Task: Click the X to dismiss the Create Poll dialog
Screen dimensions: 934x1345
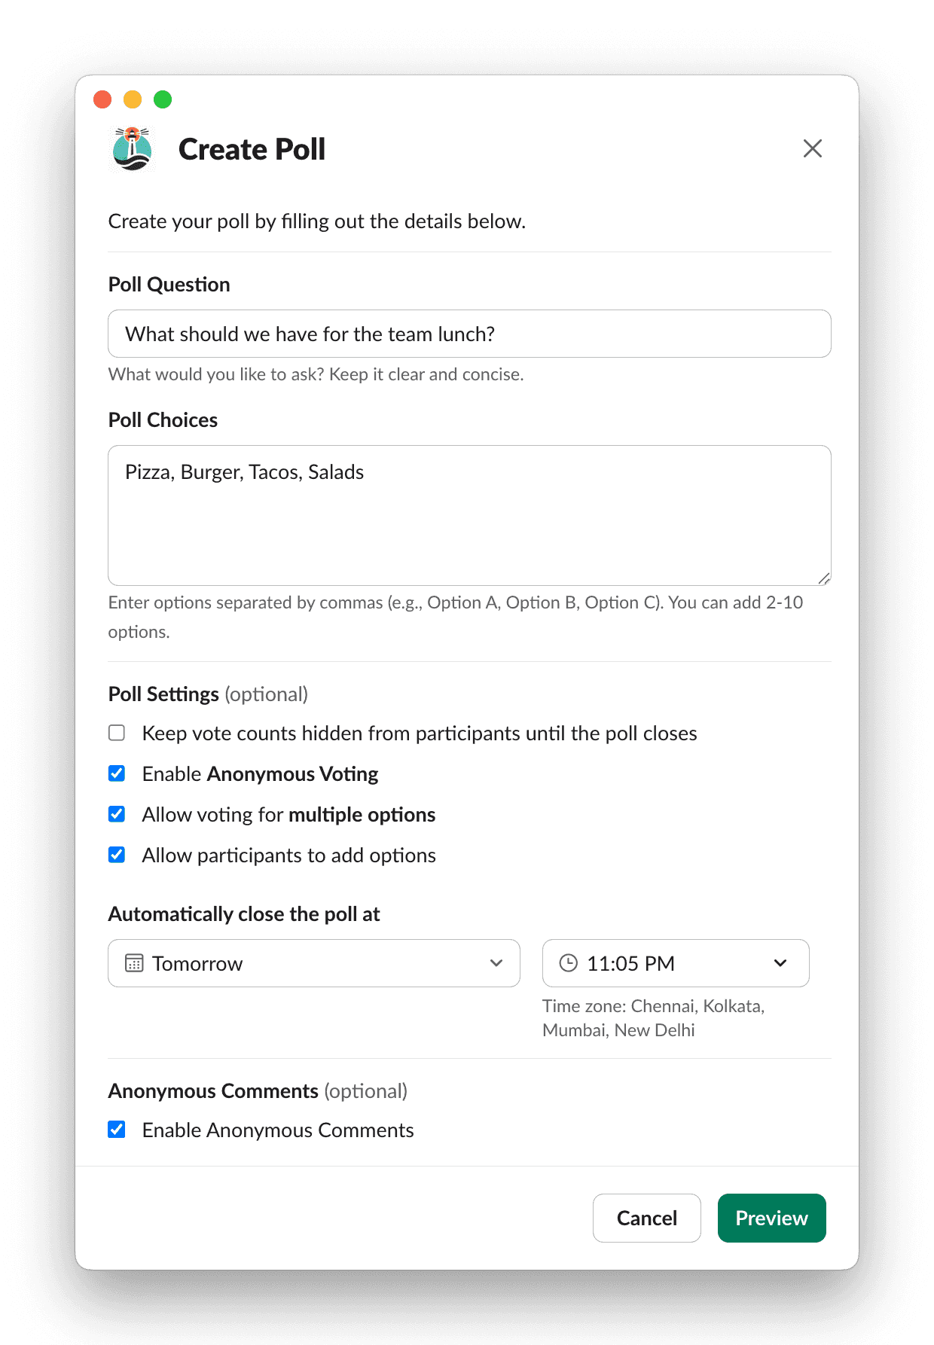Action: (x=813, y=149)
